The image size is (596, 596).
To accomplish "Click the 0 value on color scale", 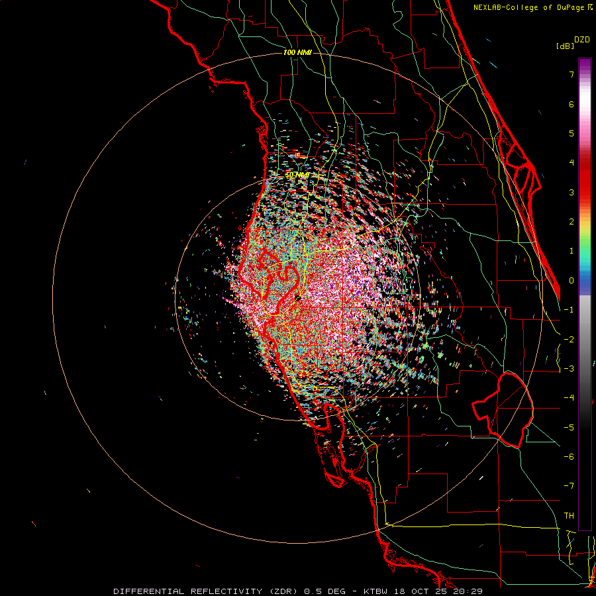I will [571, 281].
